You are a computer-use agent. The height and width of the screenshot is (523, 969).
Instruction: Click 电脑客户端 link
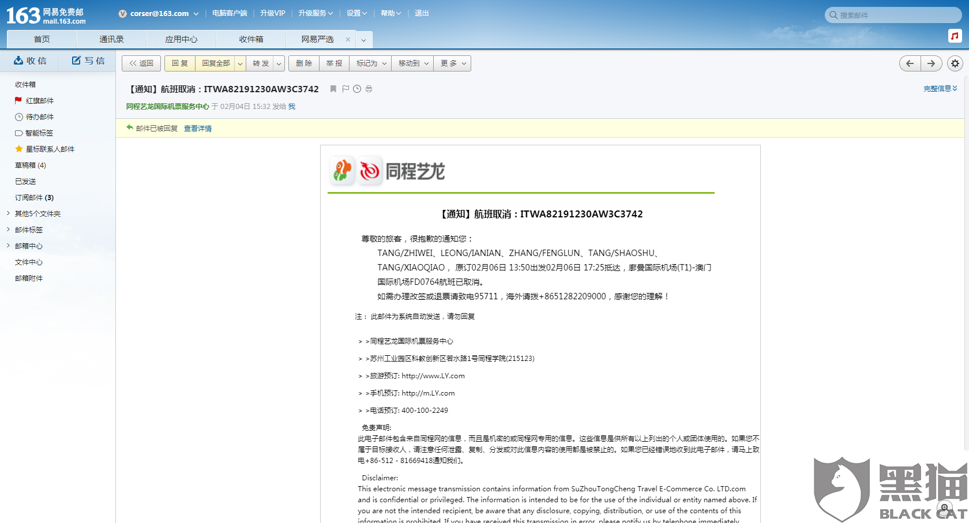230,13
